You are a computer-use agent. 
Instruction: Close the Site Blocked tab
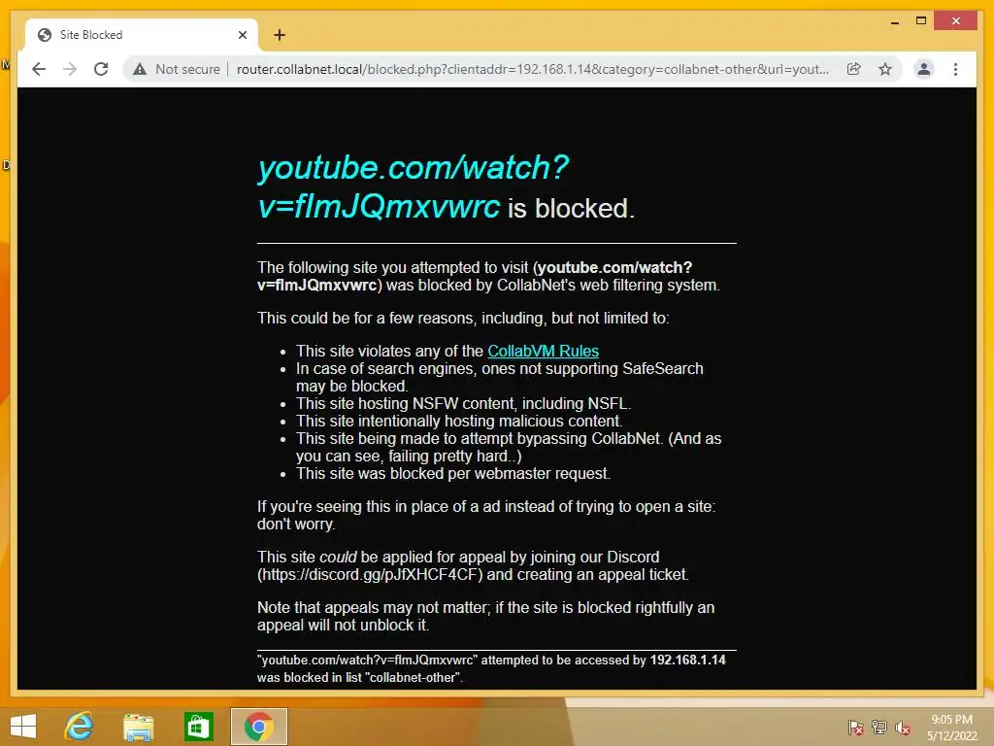click(242, 35)
